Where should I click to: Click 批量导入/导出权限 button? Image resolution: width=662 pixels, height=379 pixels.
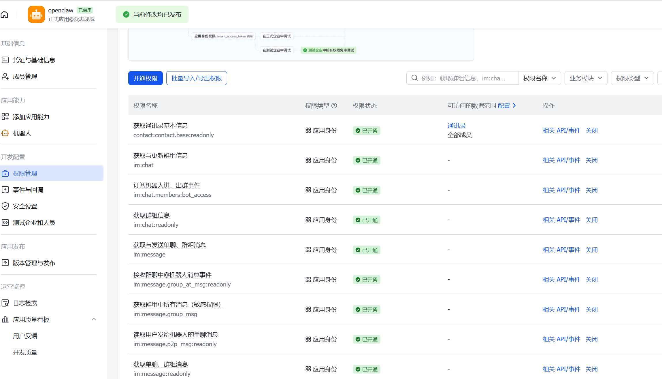197,78
